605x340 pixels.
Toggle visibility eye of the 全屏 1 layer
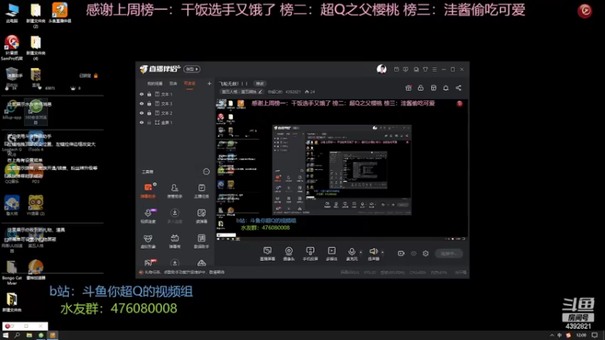tap(141, 122)
